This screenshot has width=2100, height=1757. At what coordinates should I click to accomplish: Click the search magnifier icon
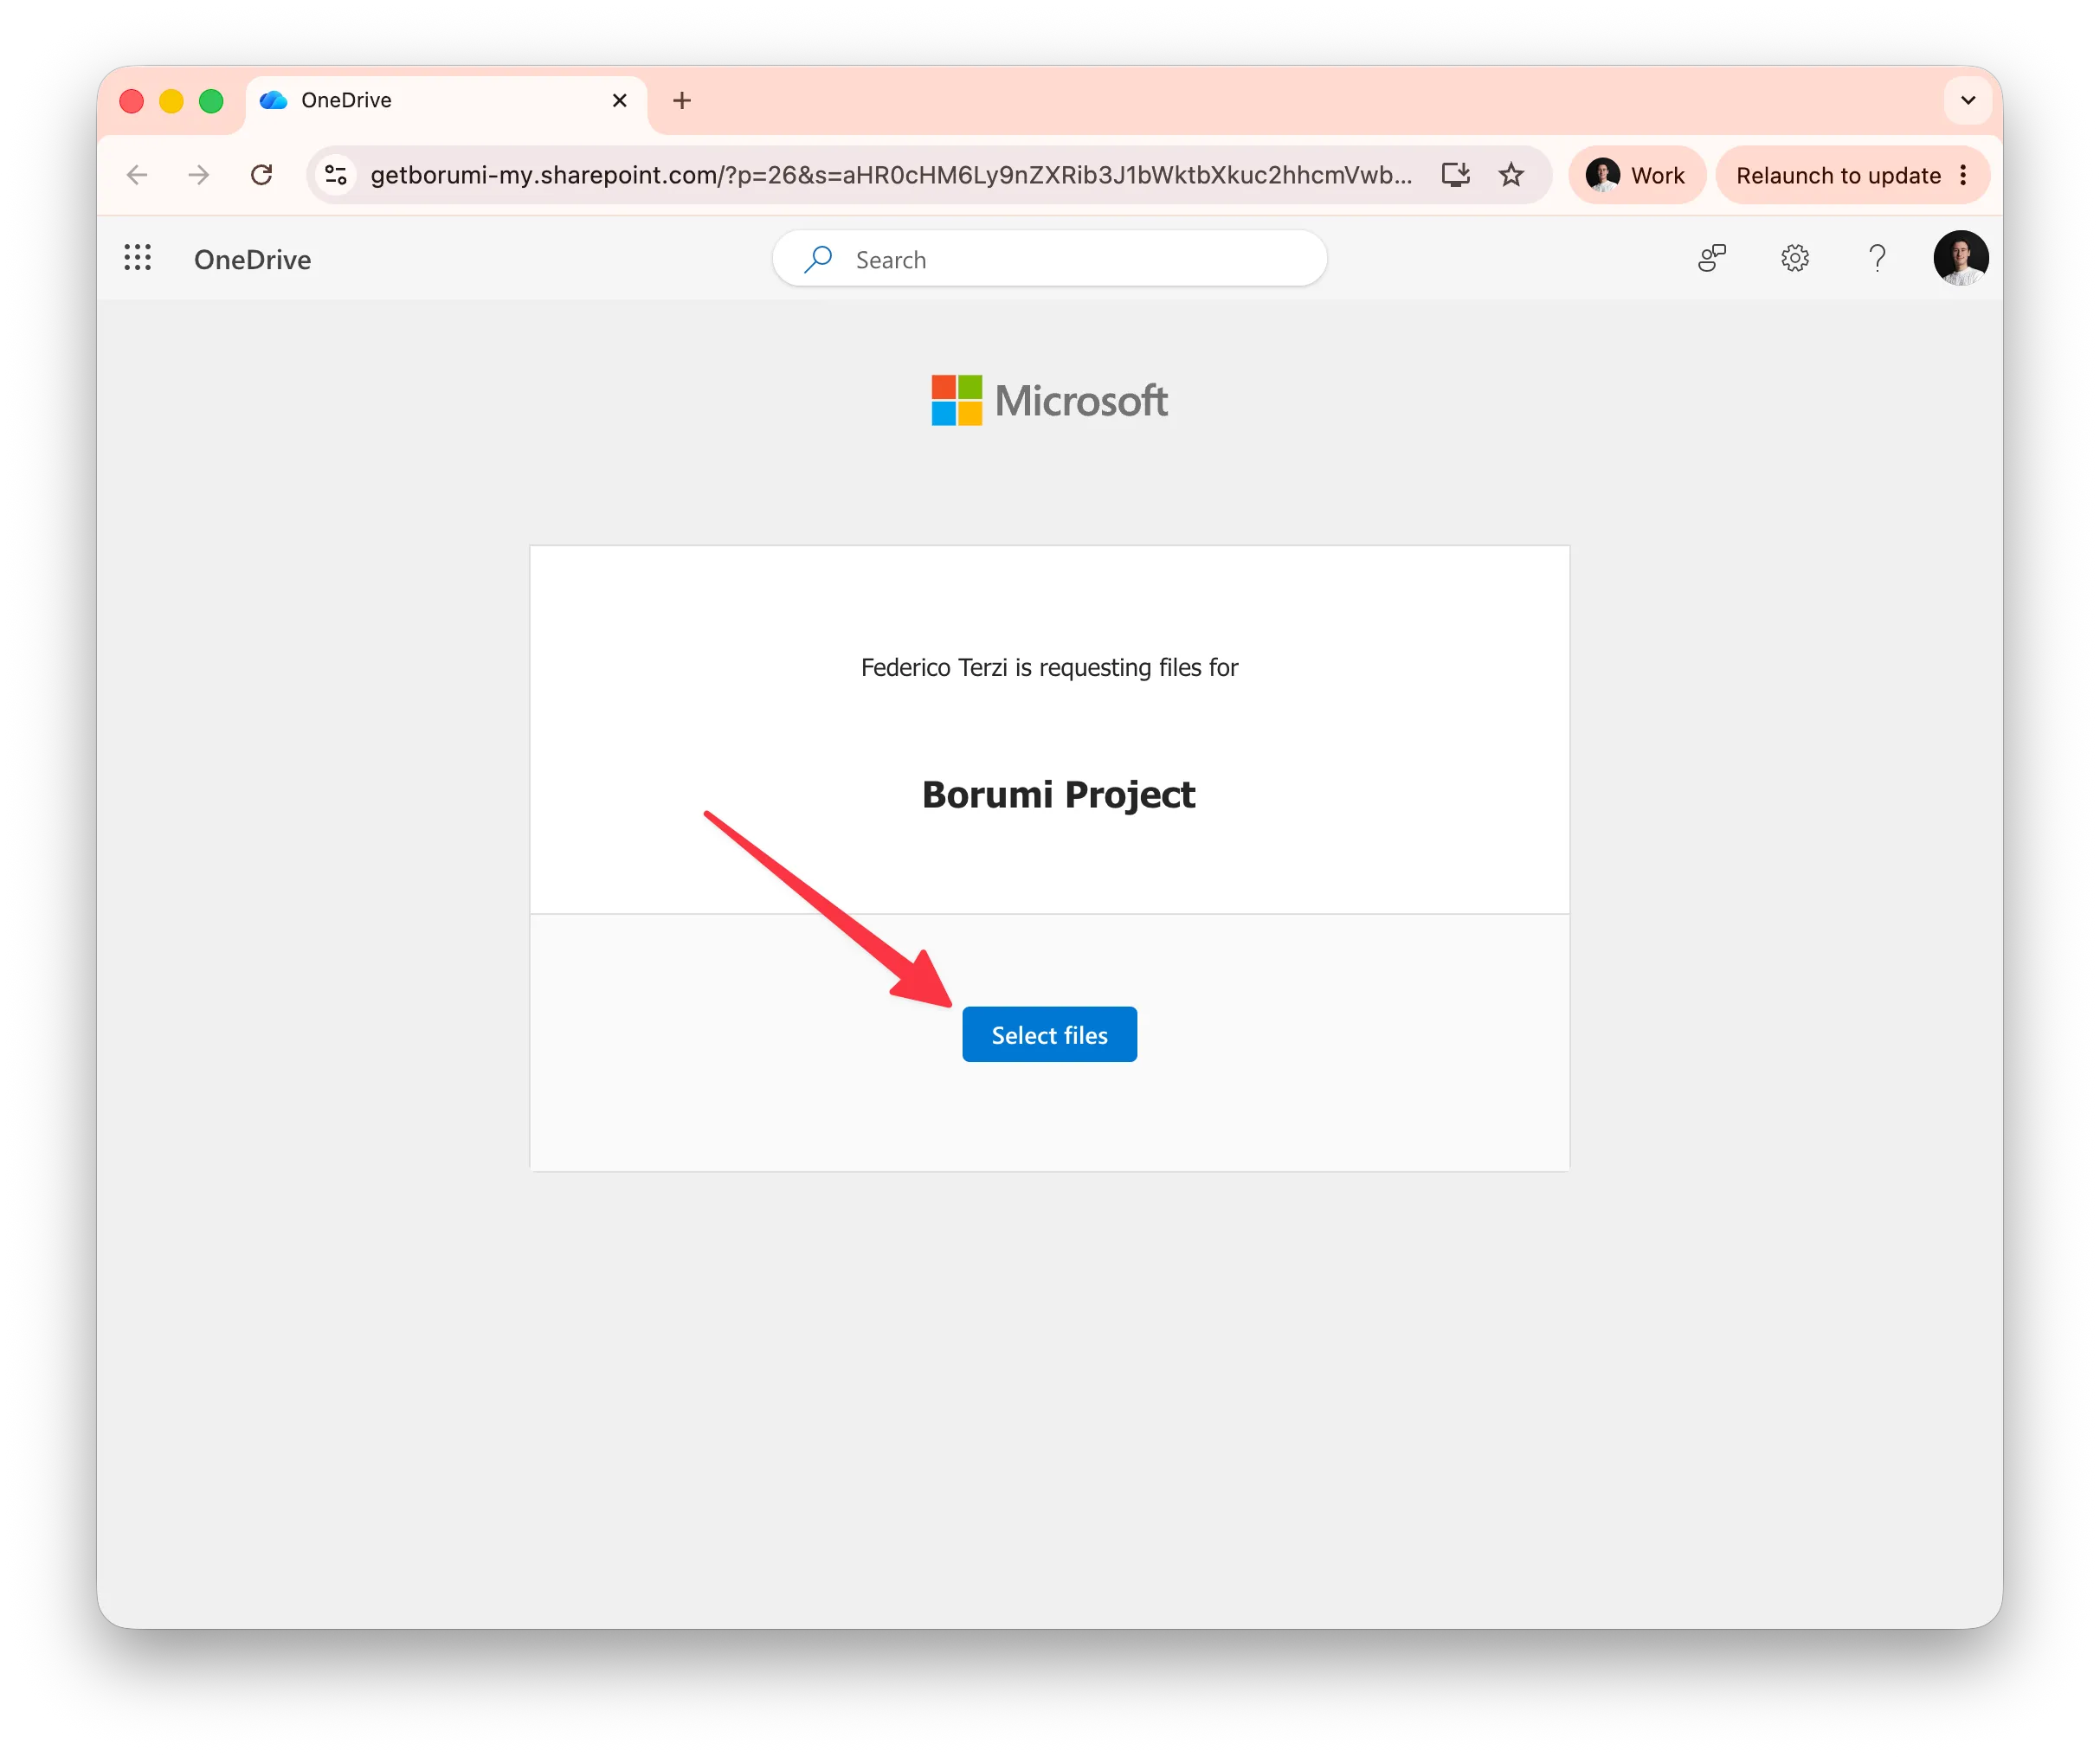click(x=818, y=259)
